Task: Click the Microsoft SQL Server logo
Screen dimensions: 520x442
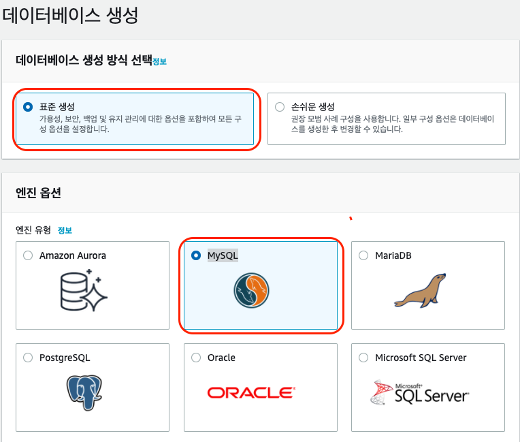Action: pos(419,393)
